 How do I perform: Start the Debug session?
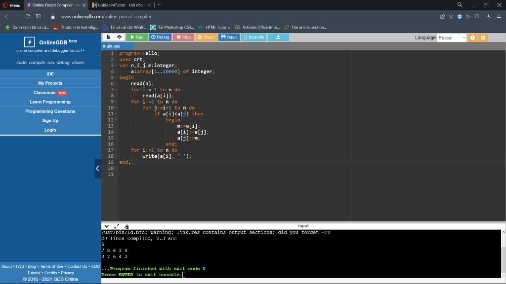[160, 37]
